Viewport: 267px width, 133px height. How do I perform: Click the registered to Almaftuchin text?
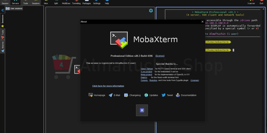(x=111, y=63)
